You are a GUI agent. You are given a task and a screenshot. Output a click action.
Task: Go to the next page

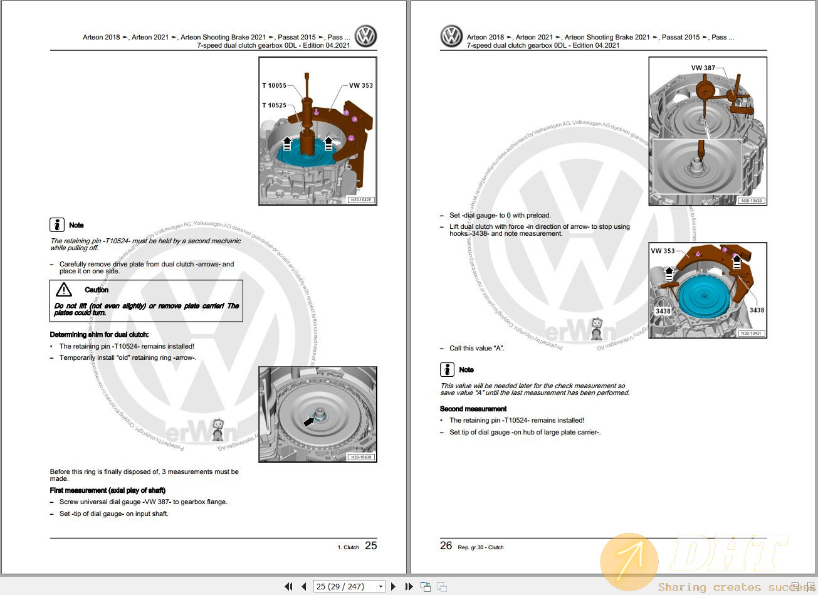(394, 586)
